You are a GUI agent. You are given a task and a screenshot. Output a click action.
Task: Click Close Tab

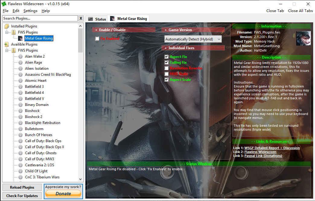275,11
